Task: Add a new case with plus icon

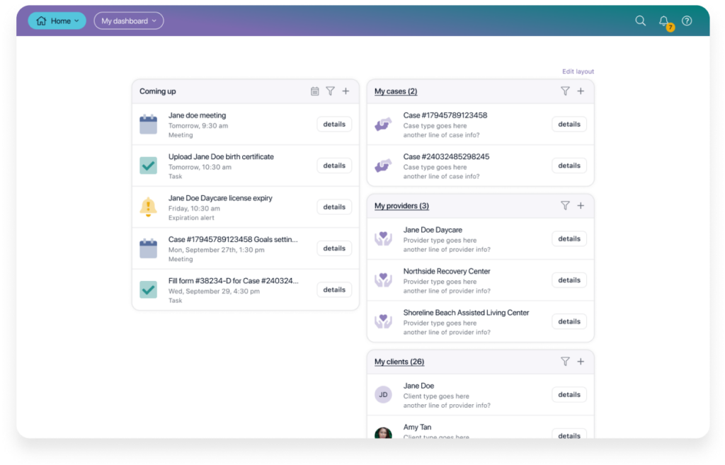Action: click(x=581, y=91)
